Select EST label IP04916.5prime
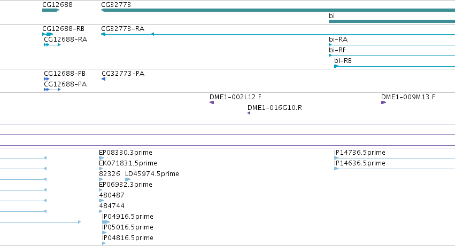The height and width of the screenshot is (246, 455). (x=128, y=217)
